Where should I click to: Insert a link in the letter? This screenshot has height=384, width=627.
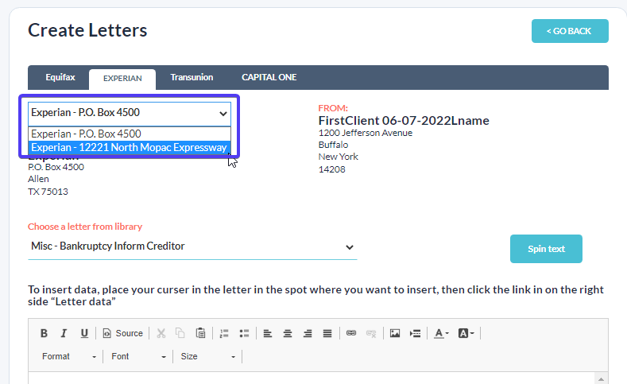(x=350, y=333)
